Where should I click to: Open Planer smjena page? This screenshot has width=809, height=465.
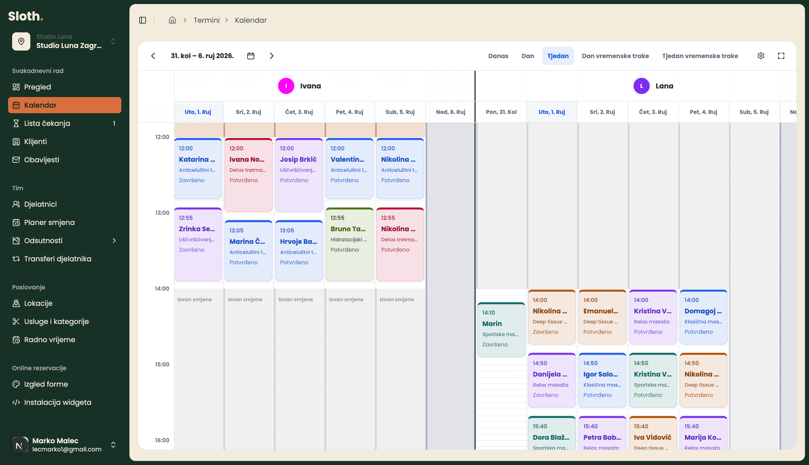(x=64, y=222)
